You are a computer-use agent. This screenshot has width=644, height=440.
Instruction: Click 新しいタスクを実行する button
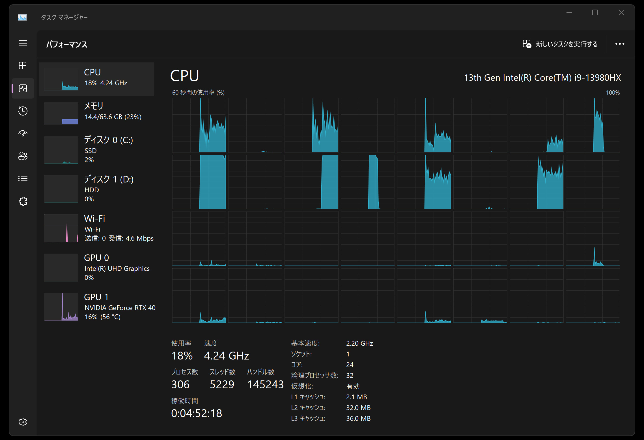coord(560,44)
